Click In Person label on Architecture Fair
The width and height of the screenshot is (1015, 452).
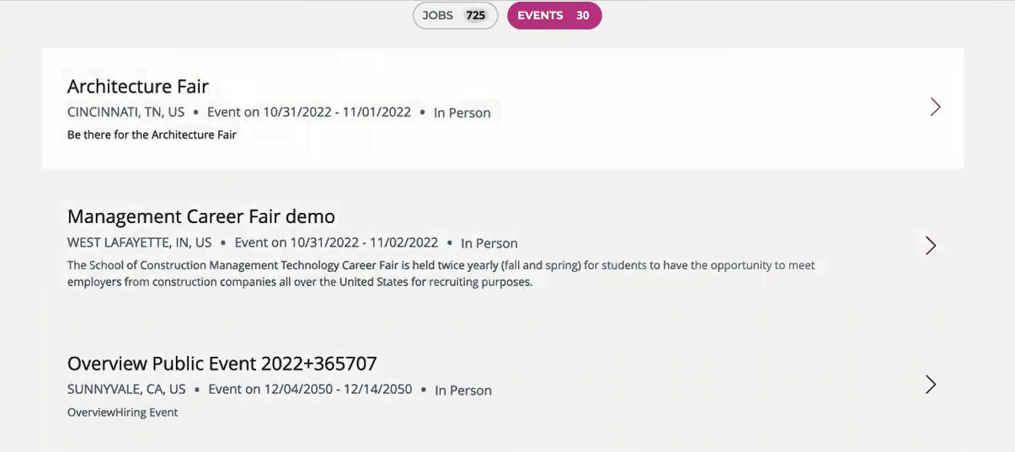[462, 113]
